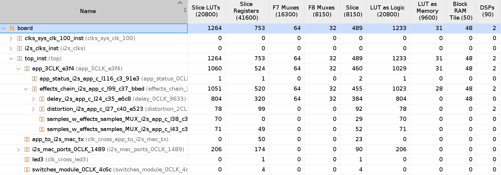This screenshot has height=175, width=501.
Task: Click Slice Registers value 320 in delay row
Action: pos(260,99)
